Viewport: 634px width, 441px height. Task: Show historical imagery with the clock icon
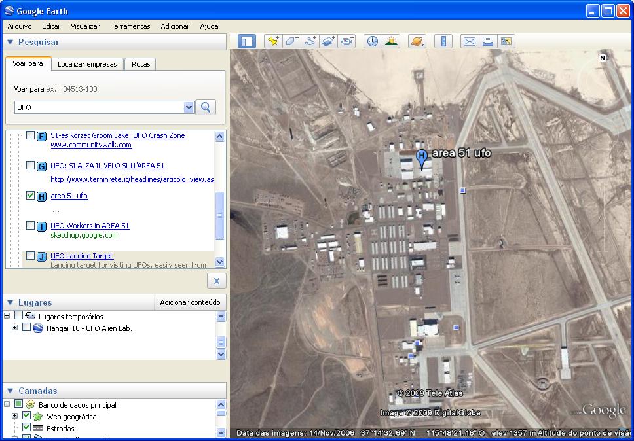pyautogui.click(x=372, y=41)
